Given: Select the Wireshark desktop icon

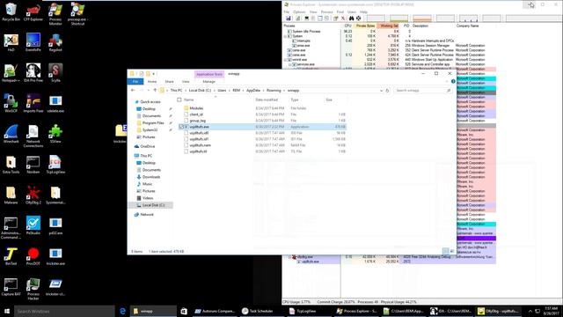Looking at the screenshot, I should [11, 134].
